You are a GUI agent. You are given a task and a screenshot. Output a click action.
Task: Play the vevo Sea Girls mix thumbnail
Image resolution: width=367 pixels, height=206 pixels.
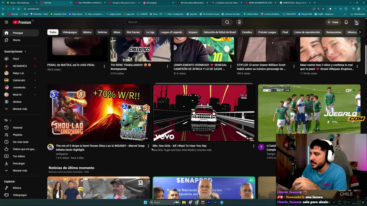204,113
